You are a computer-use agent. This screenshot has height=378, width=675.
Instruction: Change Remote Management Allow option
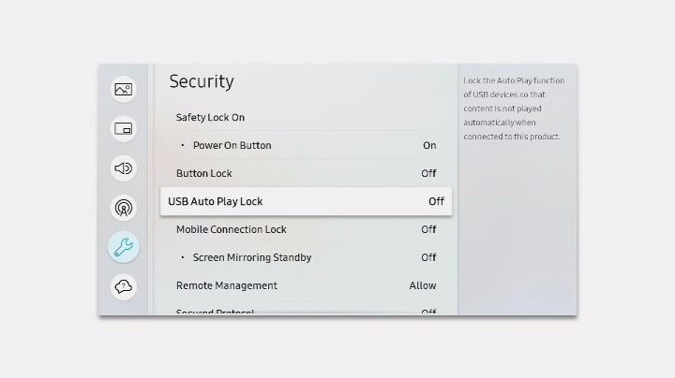coord(423,285)
